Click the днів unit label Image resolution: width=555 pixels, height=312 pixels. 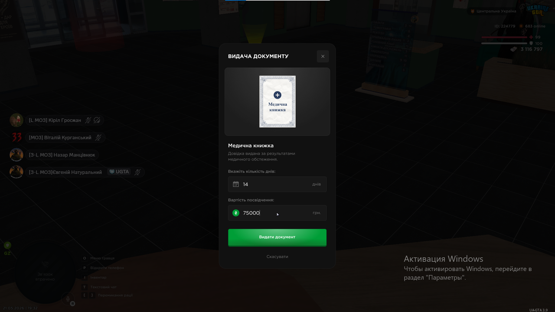(317, 184)
